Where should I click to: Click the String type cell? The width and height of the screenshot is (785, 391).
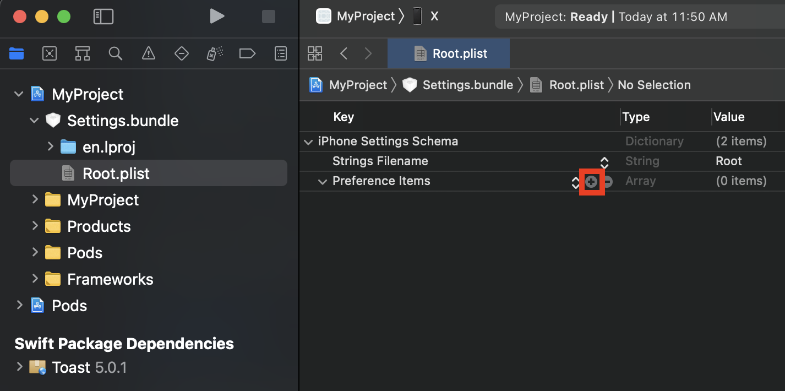[x=642, y=161]
